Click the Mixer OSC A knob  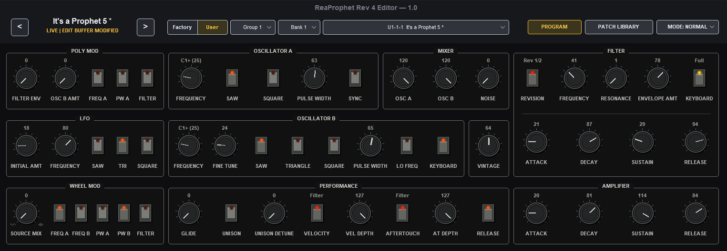click(403, 78)
